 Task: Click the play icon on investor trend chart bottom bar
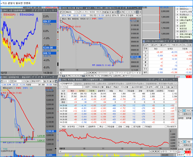tap(151, 151)
